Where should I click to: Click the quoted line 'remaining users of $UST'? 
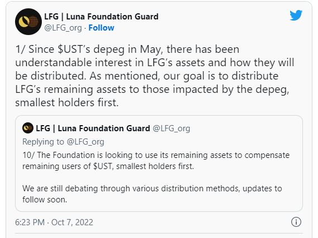click(67, 166)
